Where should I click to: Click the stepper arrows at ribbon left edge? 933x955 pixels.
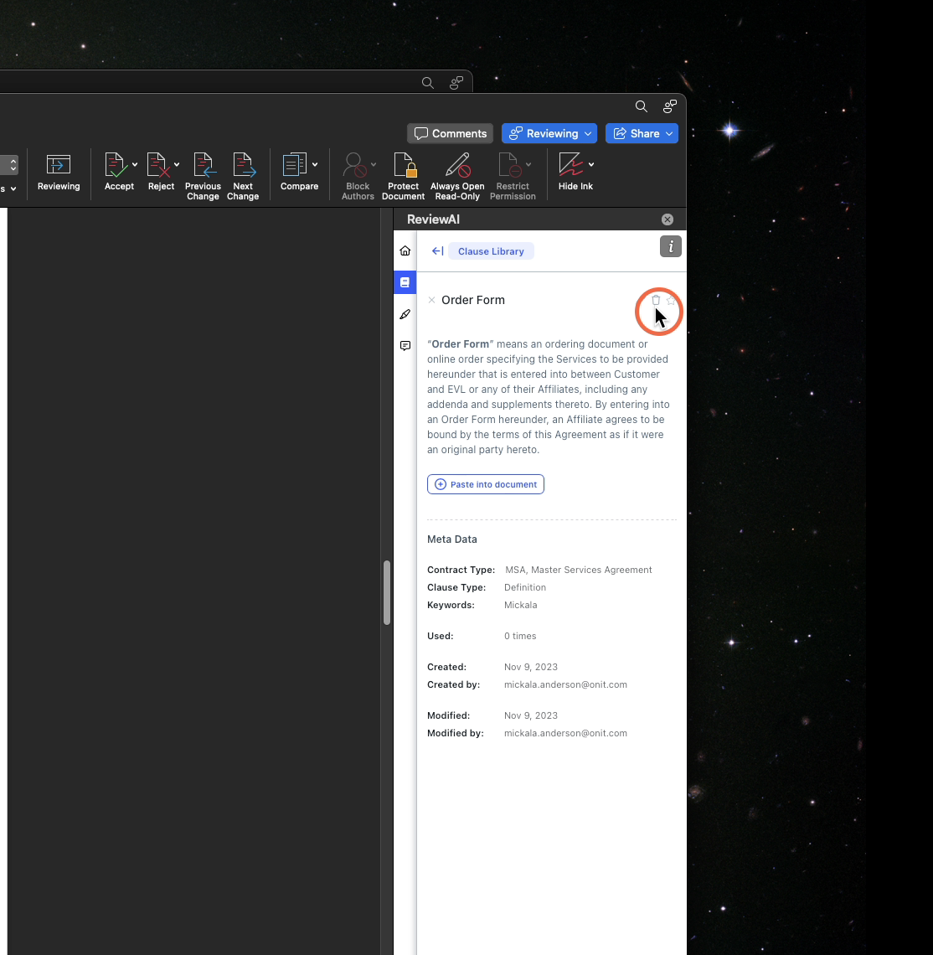13,165
